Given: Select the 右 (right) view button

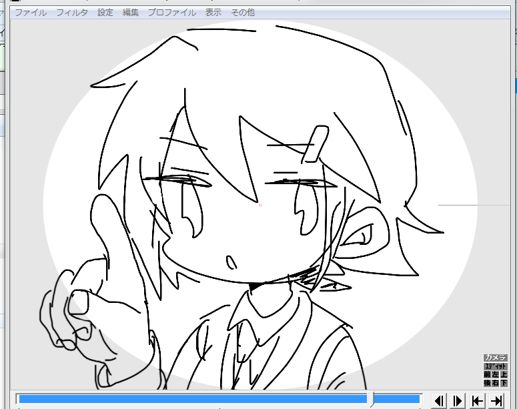Looking at the screenshot, I should tap(496, 383).
